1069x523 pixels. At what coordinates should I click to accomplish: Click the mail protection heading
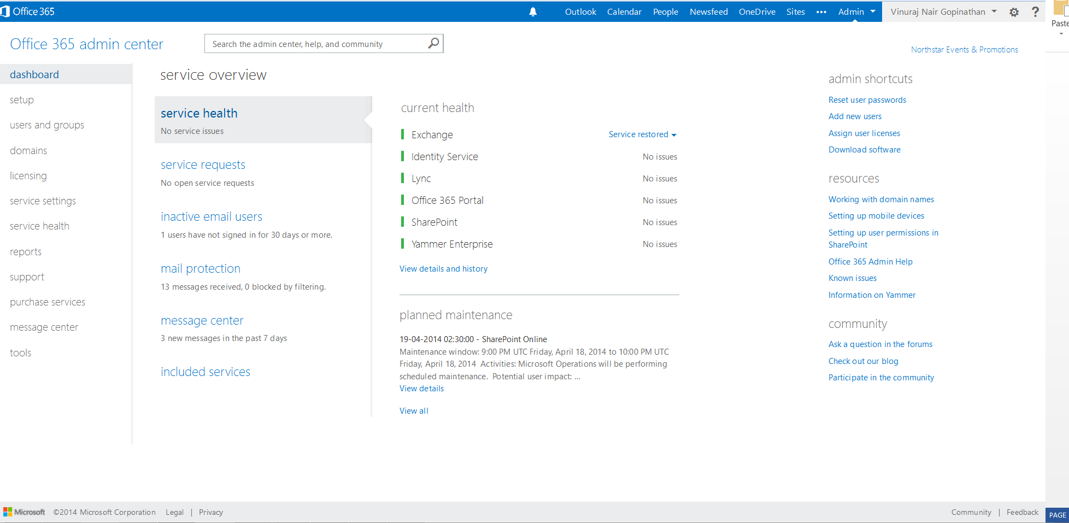coord(201,269)
